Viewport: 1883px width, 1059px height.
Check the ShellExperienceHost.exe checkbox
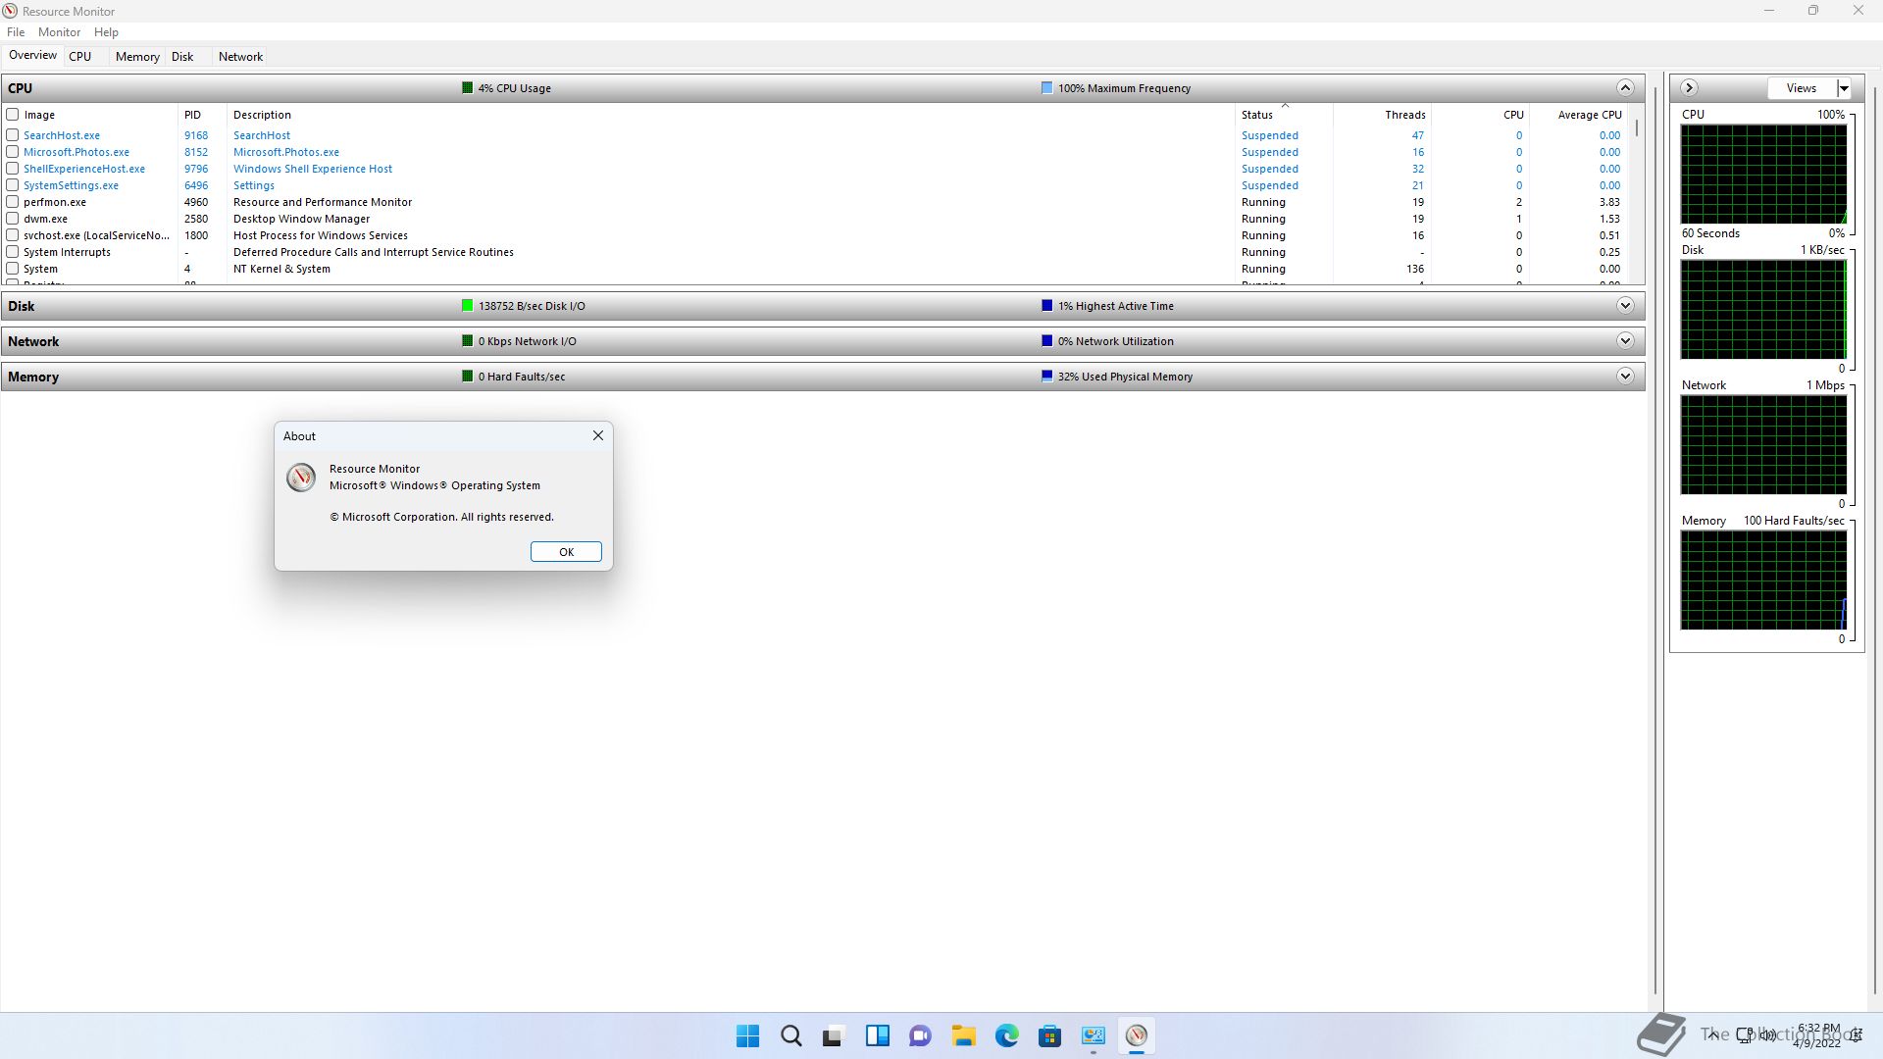coord(13,169)
